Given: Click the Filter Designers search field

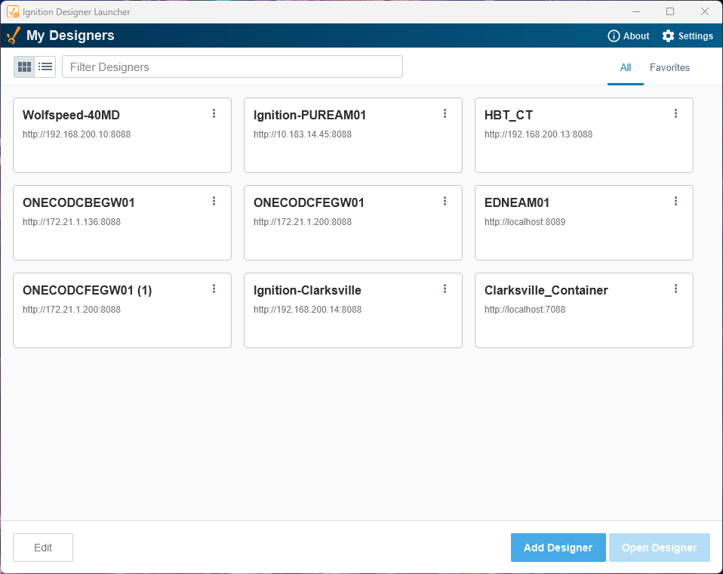Looking at the screenshot, I should click(x=232, y=66).
